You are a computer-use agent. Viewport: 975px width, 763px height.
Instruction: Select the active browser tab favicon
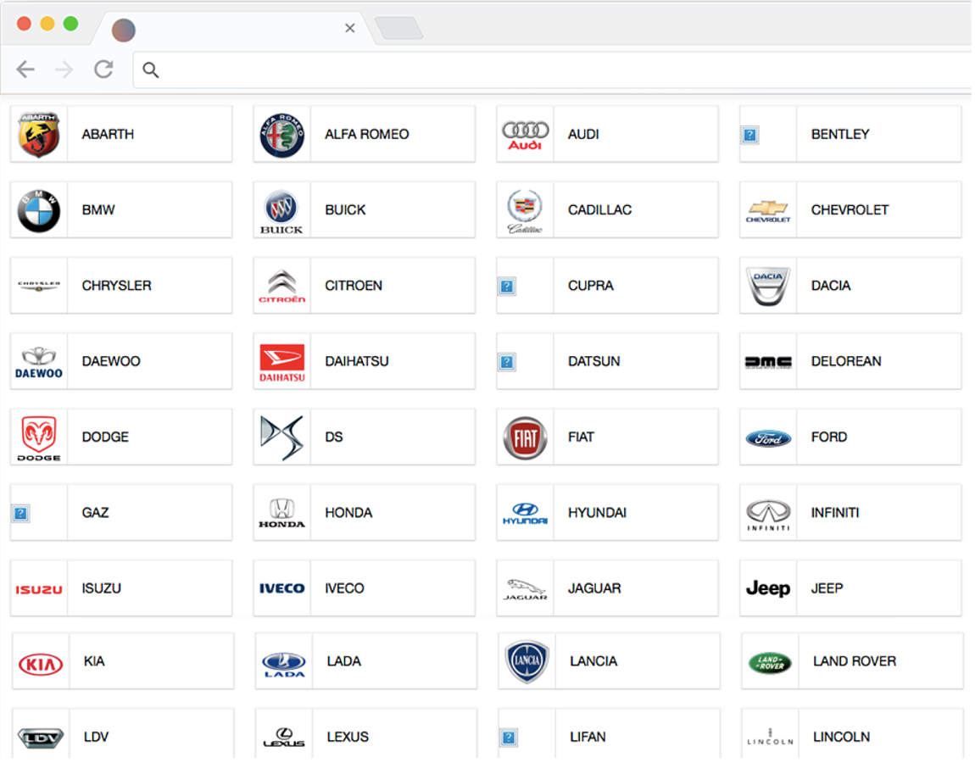coord(124,30)
